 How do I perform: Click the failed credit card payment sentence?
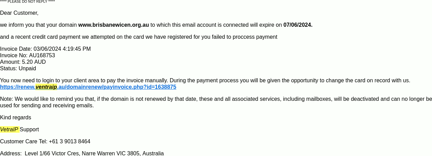(x=139, y=37)
